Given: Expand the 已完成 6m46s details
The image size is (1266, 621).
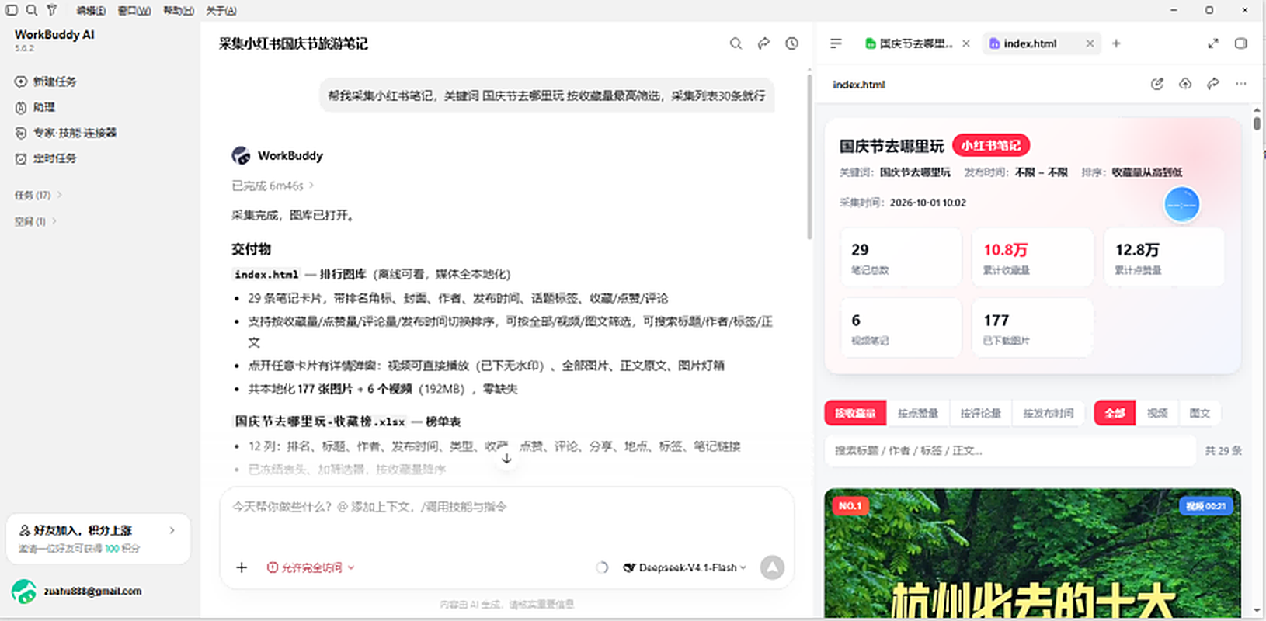Looking at the screenshot, I should pyautogui.click(x=273, y=186).
